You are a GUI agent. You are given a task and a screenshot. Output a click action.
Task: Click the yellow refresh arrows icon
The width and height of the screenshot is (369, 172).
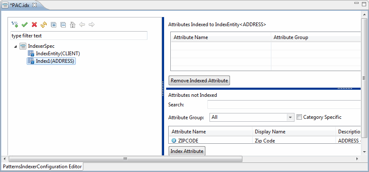(x=44, y=25)
